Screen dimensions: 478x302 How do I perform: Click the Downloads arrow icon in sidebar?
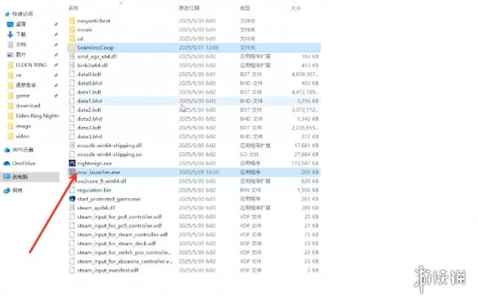pos(11,34)
